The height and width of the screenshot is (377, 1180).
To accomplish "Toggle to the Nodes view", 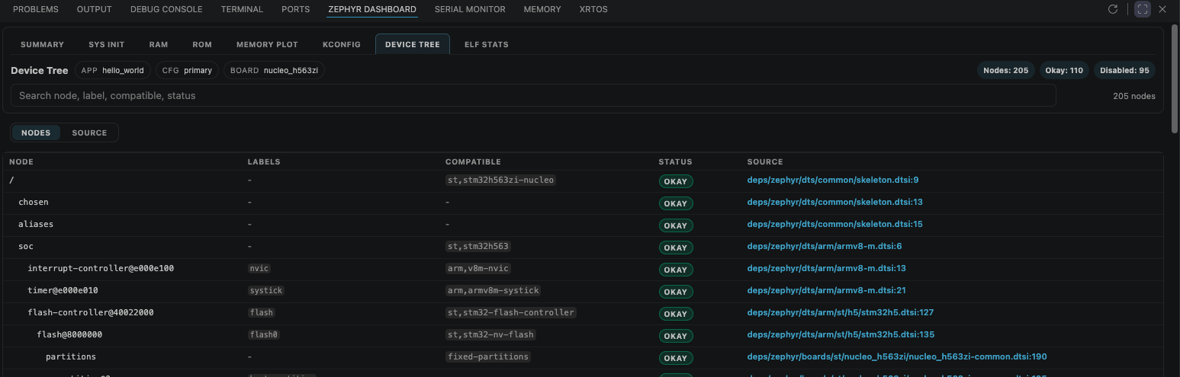I will point(36,133).
